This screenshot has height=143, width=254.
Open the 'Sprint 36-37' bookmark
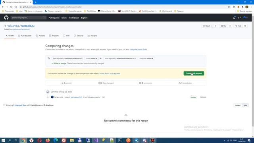coord(127,11)
